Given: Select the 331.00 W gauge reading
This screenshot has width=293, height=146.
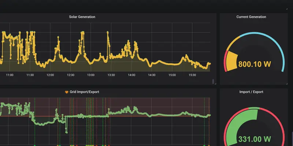Looking at the screenshot, I should (255, 139).
